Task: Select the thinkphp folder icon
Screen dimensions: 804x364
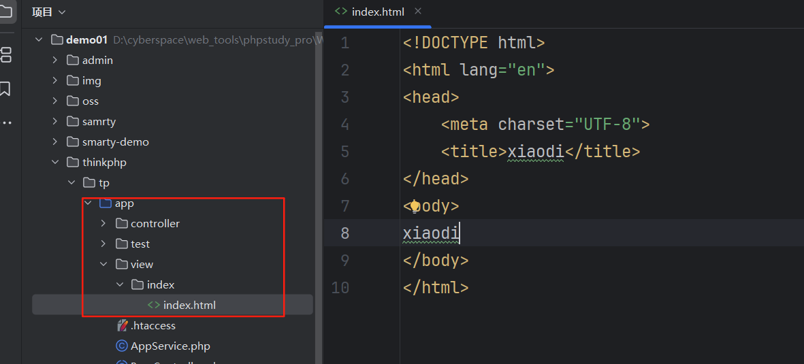Action: [73, 163]
